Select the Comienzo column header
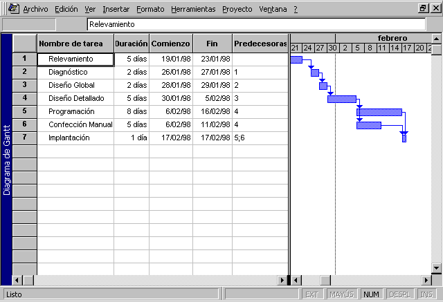The height and width of the screenshot is (302, 443). pos(171,44)
